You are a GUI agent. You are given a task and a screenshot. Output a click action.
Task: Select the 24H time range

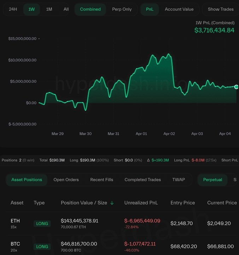(13, 9)
